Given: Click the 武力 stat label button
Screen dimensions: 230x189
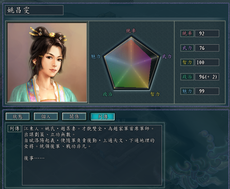Looking at the screenshot, I should pyautogui.click(x=187, y=48).
